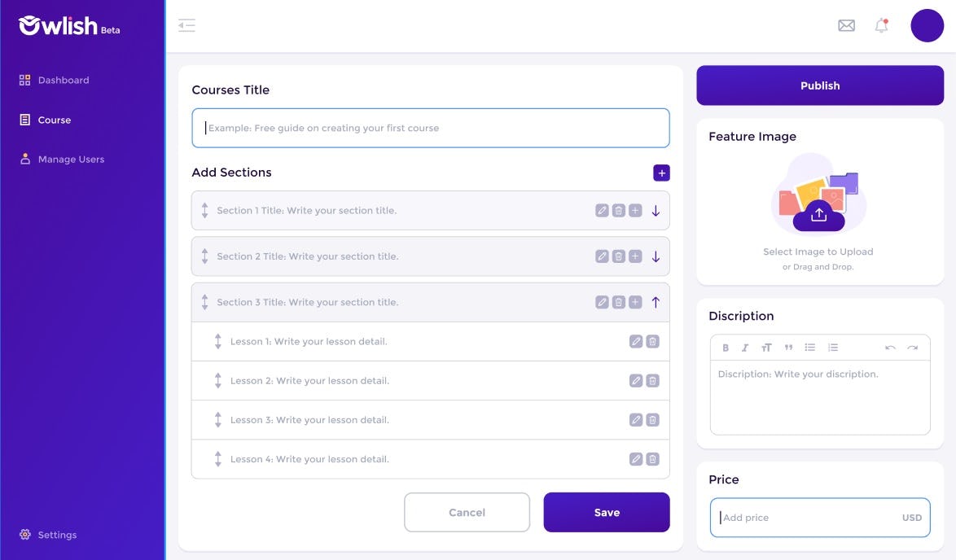
Task: Undo the last Discription edit
Action: click(x=890, y=347)
